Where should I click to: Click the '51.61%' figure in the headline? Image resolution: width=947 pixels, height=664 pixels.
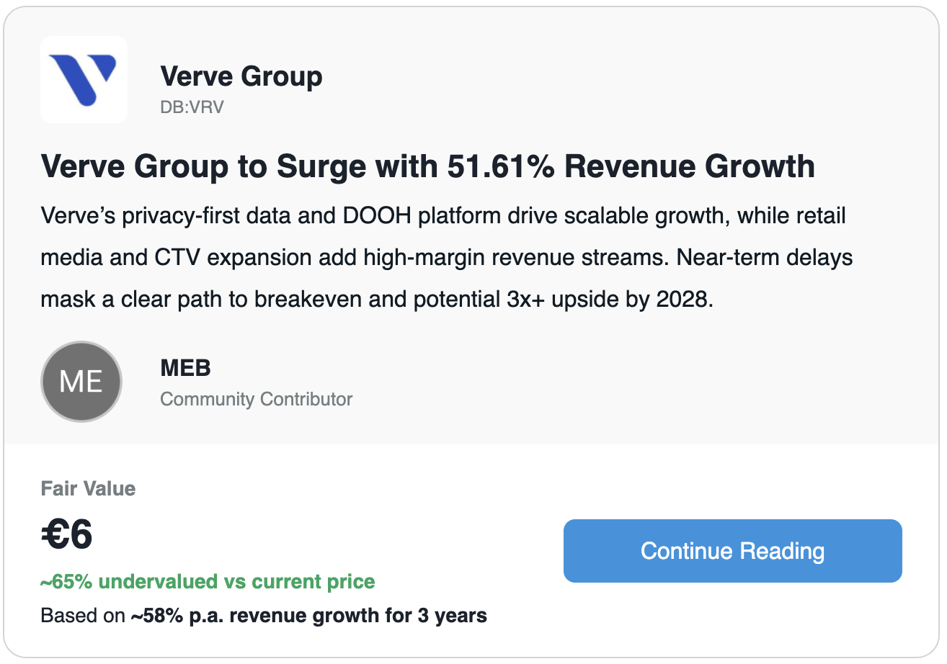(501, 166)
